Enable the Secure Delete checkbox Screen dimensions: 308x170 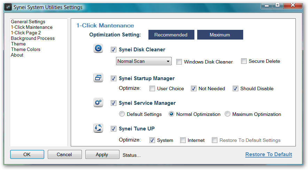tap(244, 61)
